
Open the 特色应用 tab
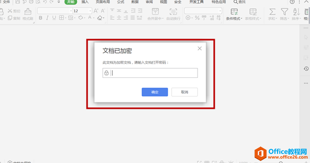tap(219, 2)
